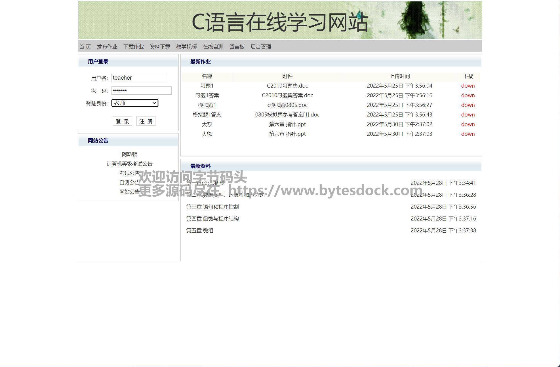Open the 阿斯顿 announcement link

tap(129, 154)
